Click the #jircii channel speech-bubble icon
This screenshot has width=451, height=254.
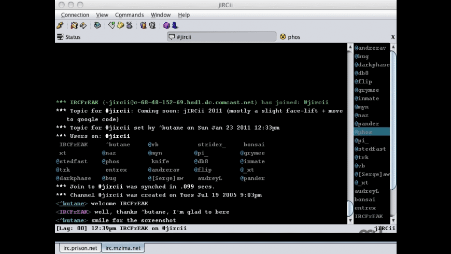click(172, 37)
